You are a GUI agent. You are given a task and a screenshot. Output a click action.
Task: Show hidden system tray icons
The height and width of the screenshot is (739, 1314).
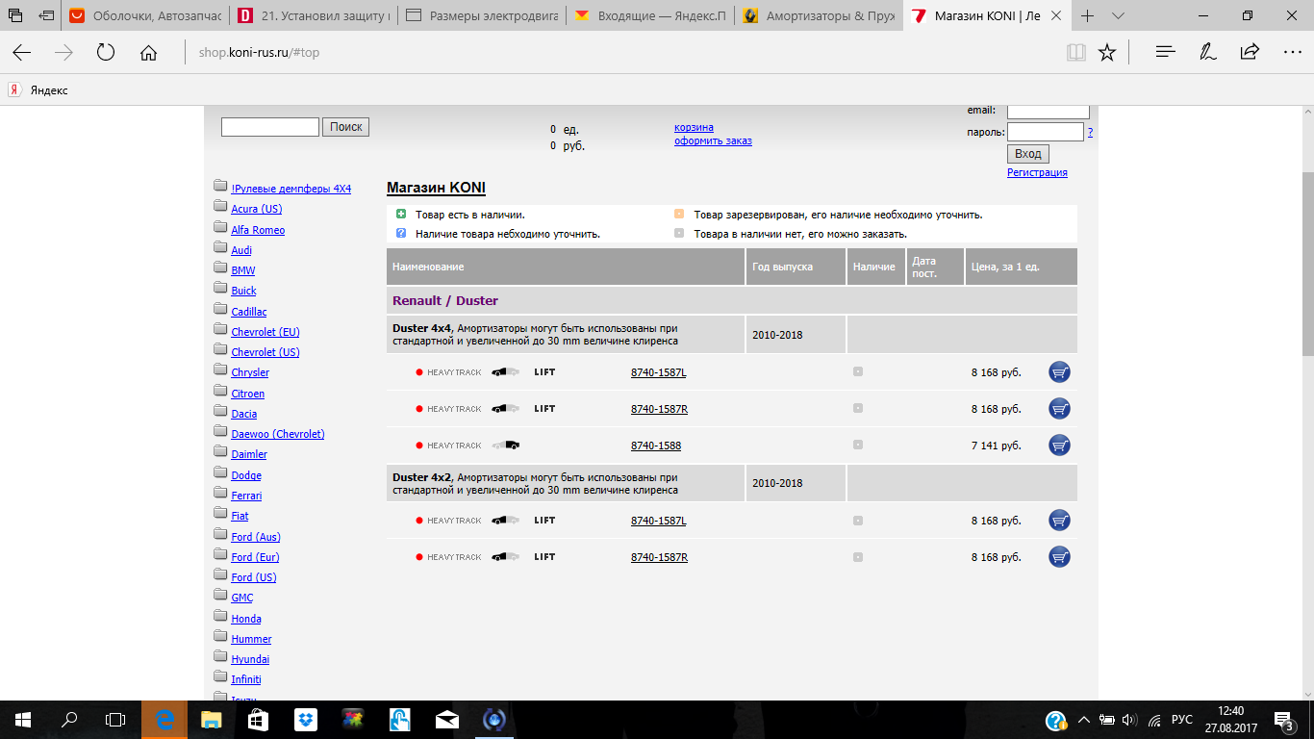pyautogui.click(x=1083, y=720)
